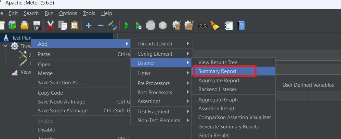Select Assertion Results listener
Image resolution: width=341 pixels, height=139 pixels.
(x=234, y=108)
